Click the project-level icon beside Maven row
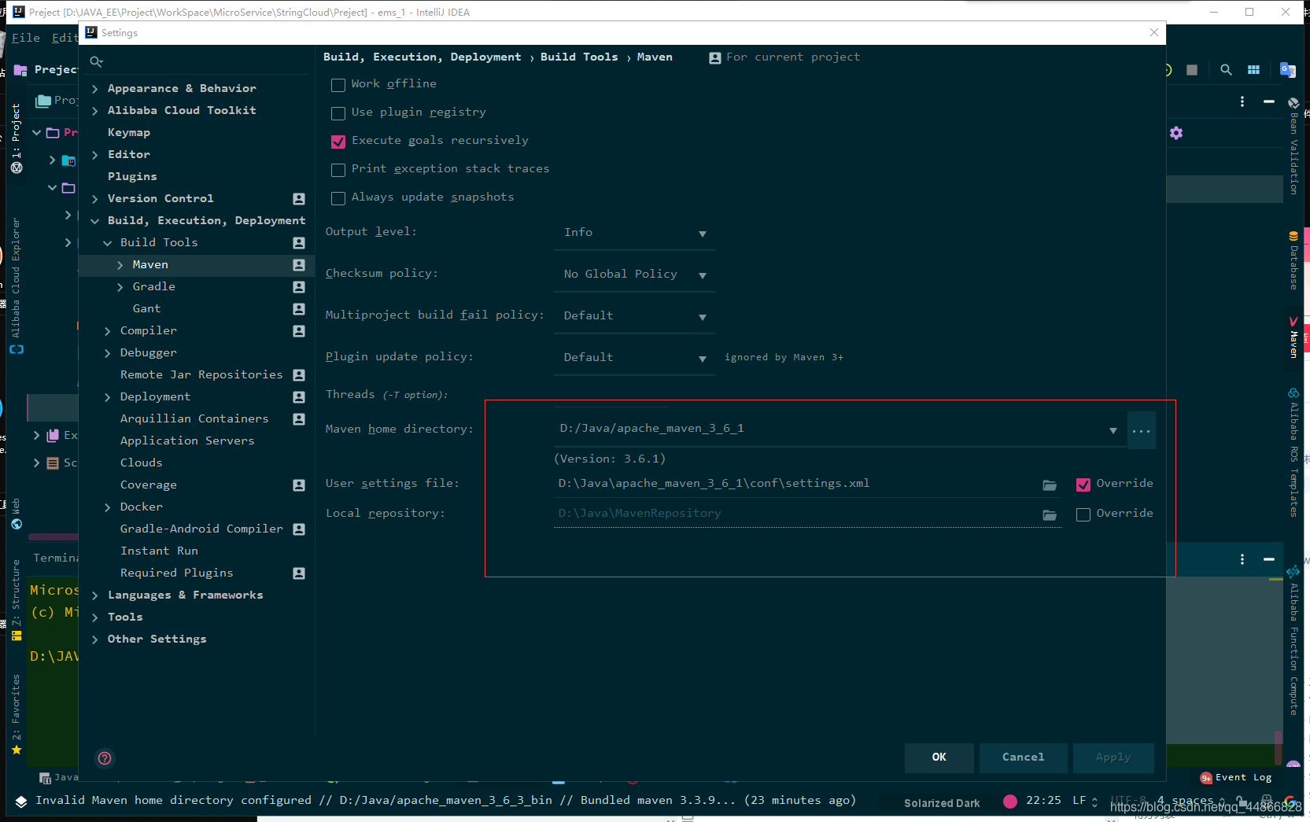This screenshot has width=1310, height=822. (299, 265)
